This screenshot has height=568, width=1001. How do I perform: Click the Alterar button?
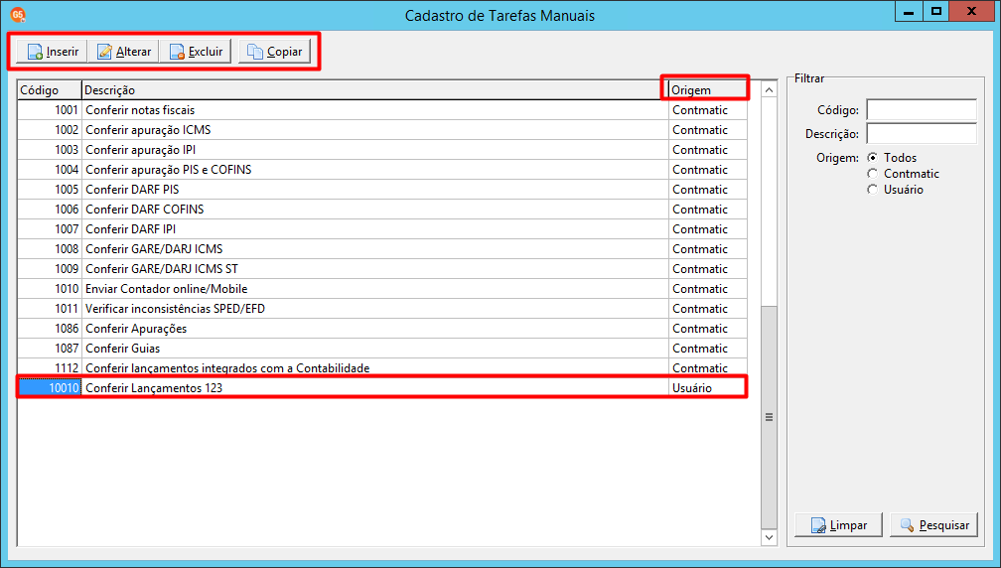click(x=124, y=52)
